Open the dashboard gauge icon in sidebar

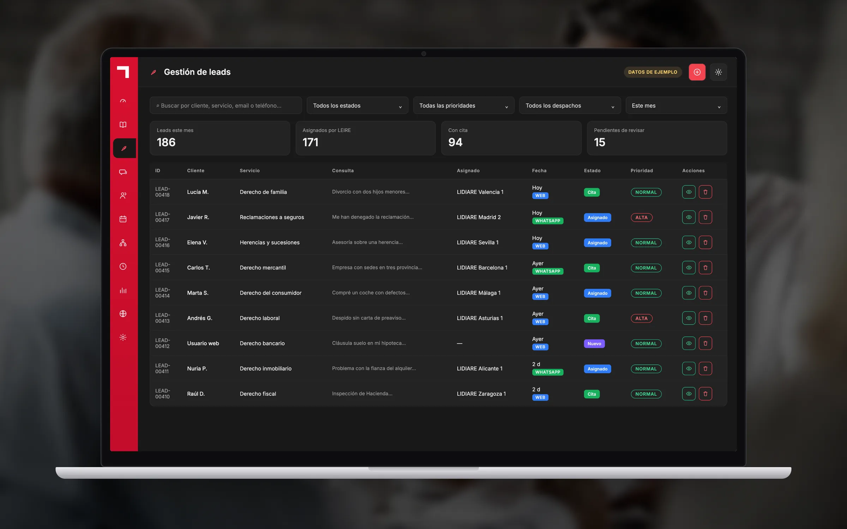click(x=123, y=101)
